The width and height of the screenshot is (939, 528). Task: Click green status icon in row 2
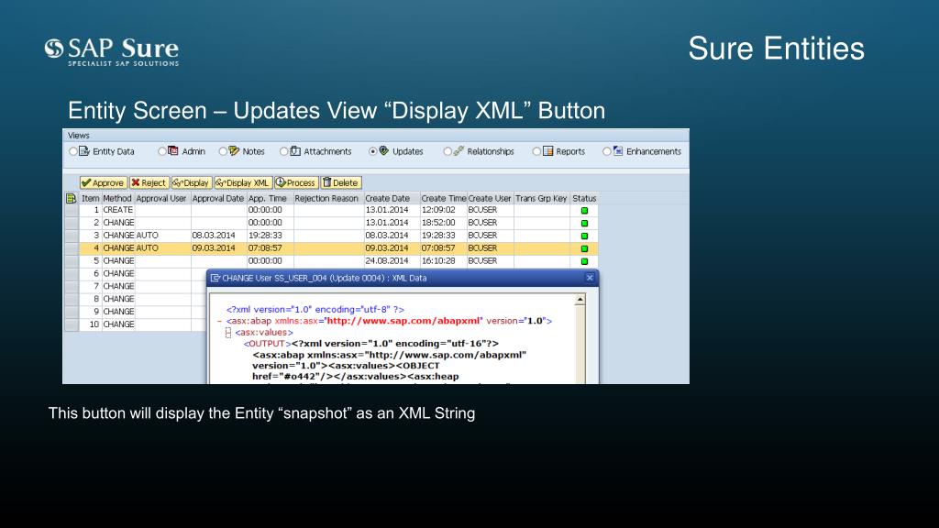coord(584,224)
